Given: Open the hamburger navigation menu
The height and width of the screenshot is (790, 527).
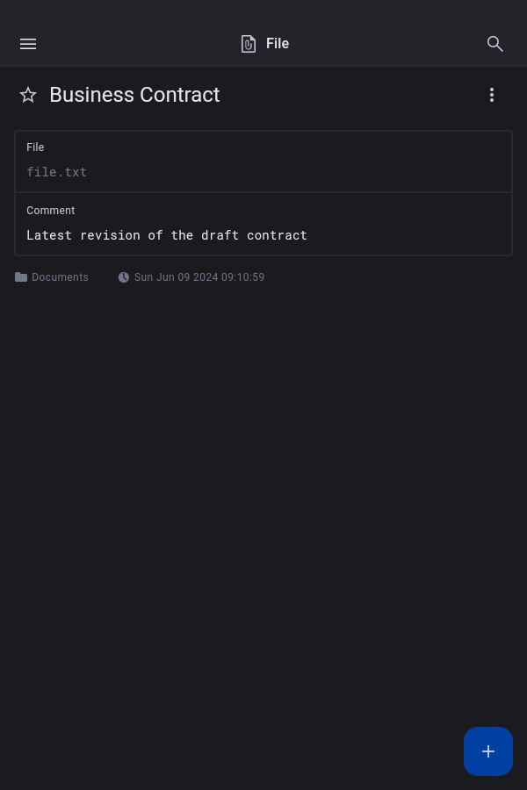Looking at the screenshot, I should (28, 44).
